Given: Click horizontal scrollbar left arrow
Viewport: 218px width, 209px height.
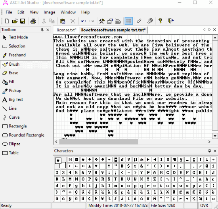Looking at the screenshot, I should (56, 142).
